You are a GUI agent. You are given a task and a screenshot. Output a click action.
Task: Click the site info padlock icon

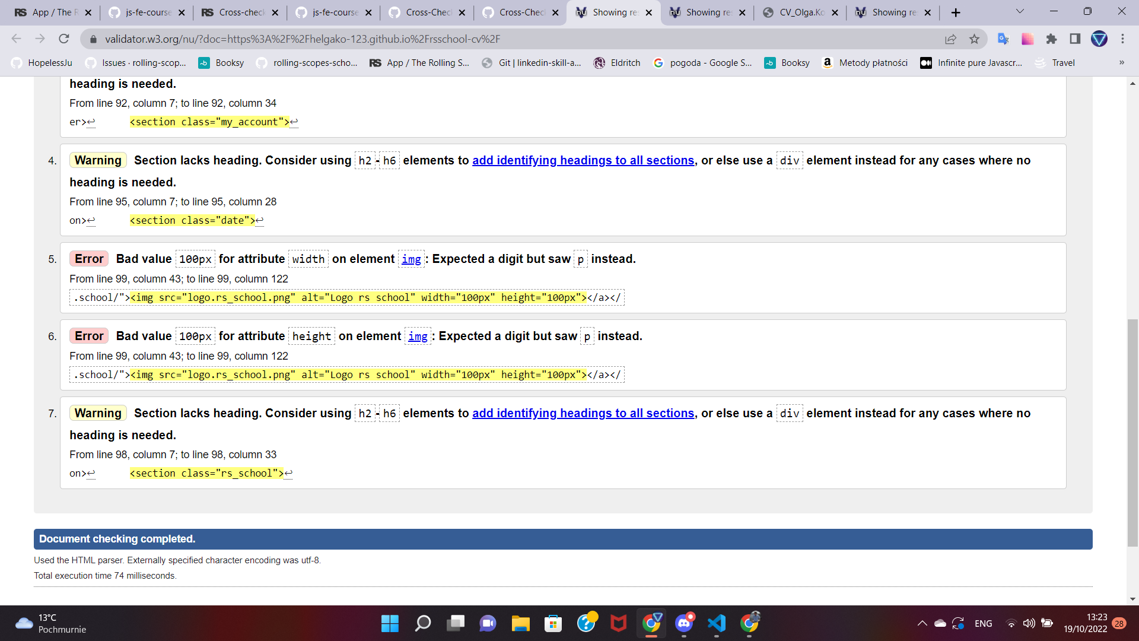(93, 39)
